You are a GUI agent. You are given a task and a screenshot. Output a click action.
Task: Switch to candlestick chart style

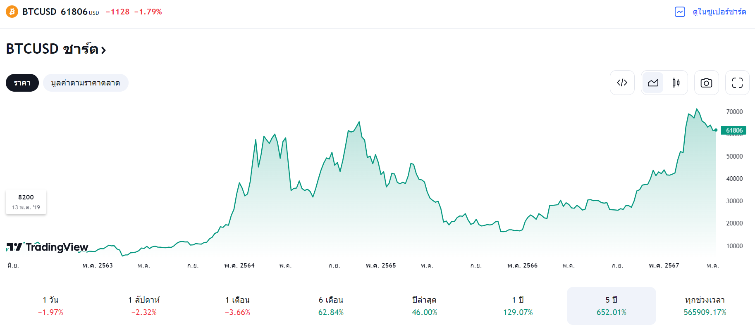pyautogui.click(x=676, y=83)
